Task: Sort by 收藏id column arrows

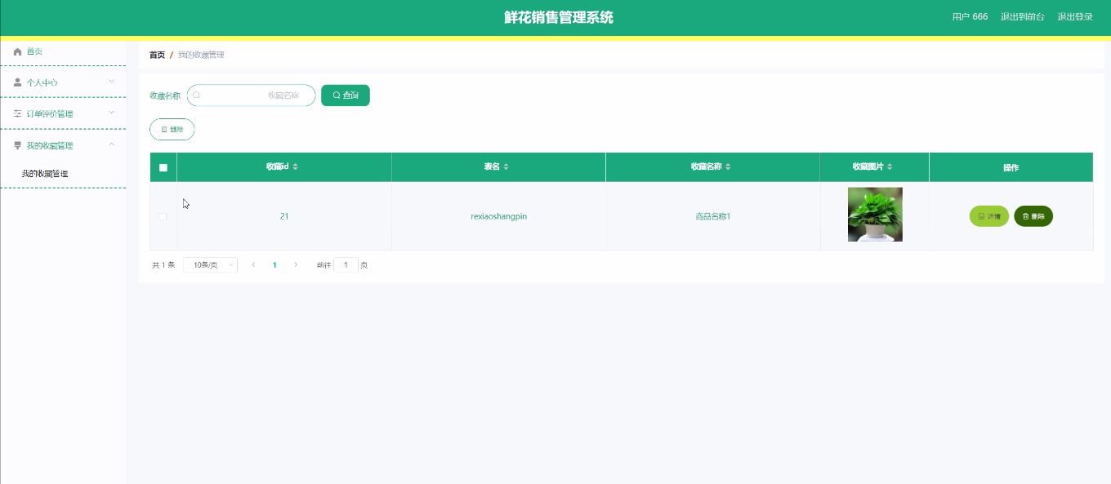Action: [x=296, y=167]
